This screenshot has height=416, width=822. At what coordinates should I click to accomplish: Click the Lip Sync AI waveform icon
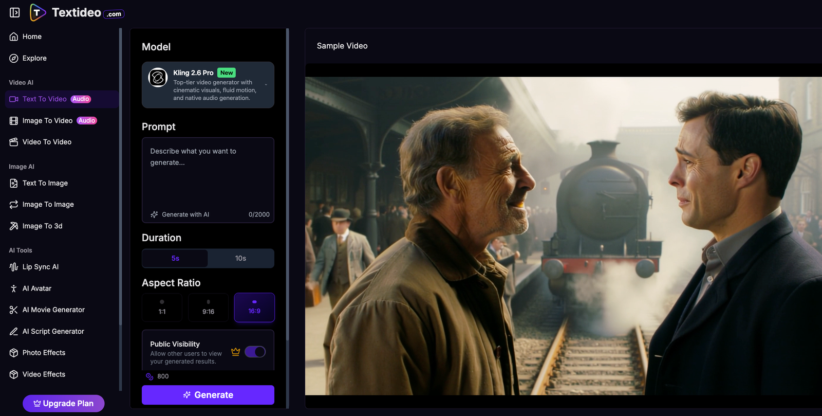(14, 267)
